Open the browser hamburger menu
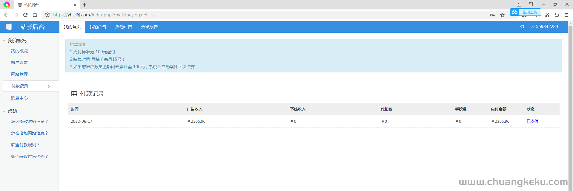573x191 pixels. (566, 15)
